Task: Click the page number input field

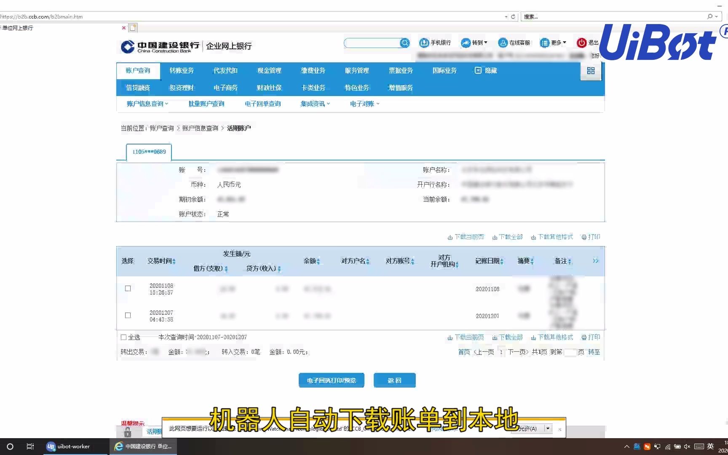Action: (x=570, y=352)
